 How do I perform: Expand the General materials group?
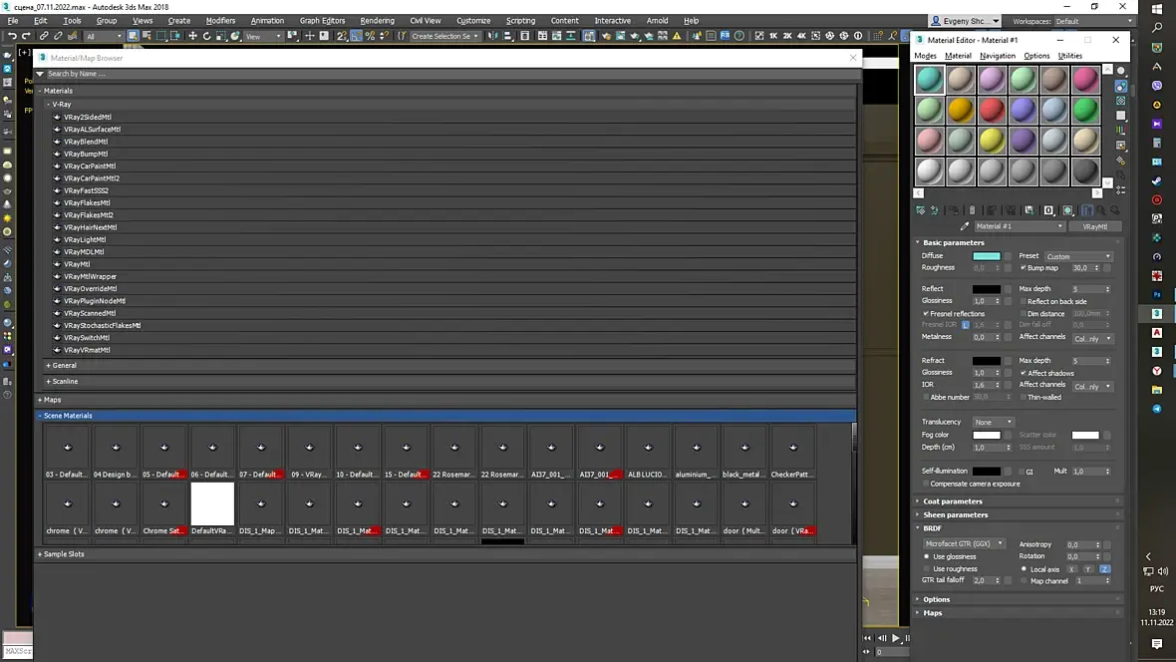tap(64, 366)
